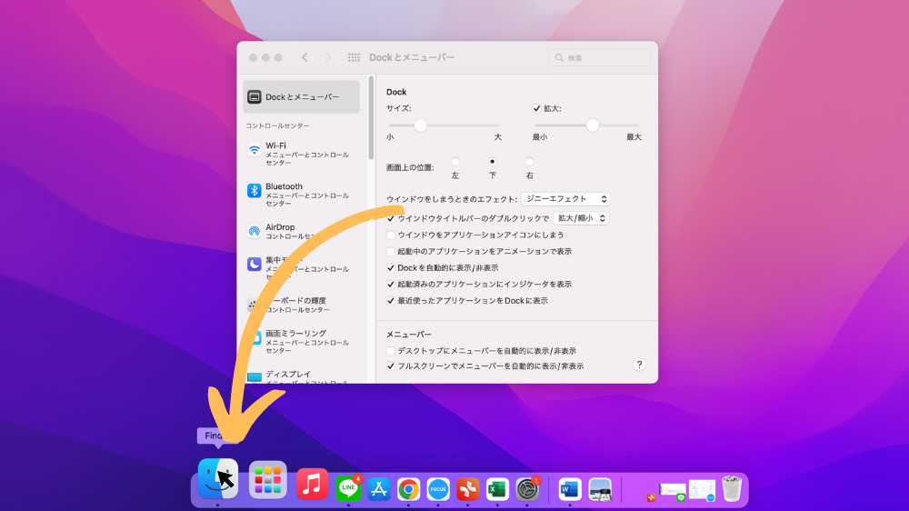909x511 pixels.
Task: Open Finder from the Dock
Action: pyautogui.click(x=218, y=478)
